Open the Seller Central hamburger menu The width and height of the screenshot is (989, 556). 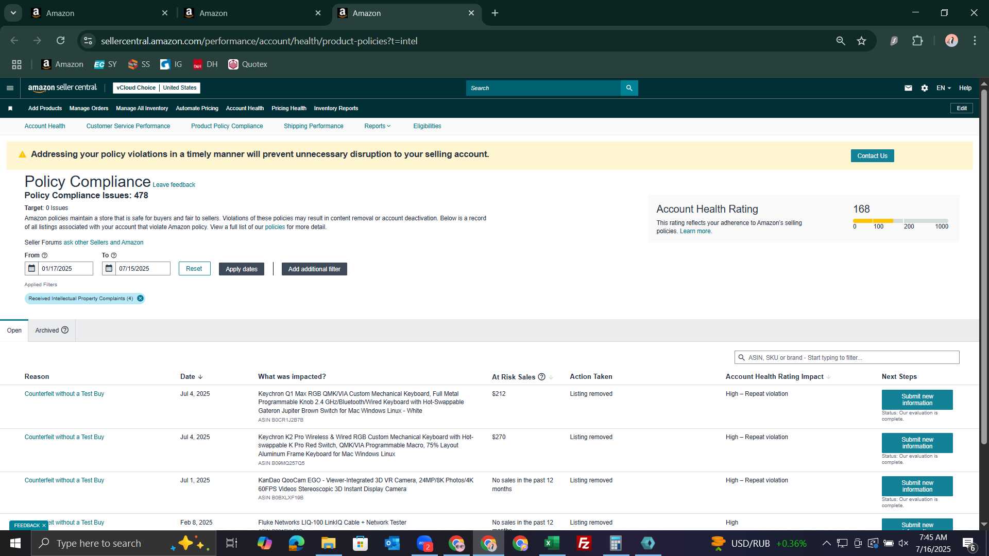[10, 88]
